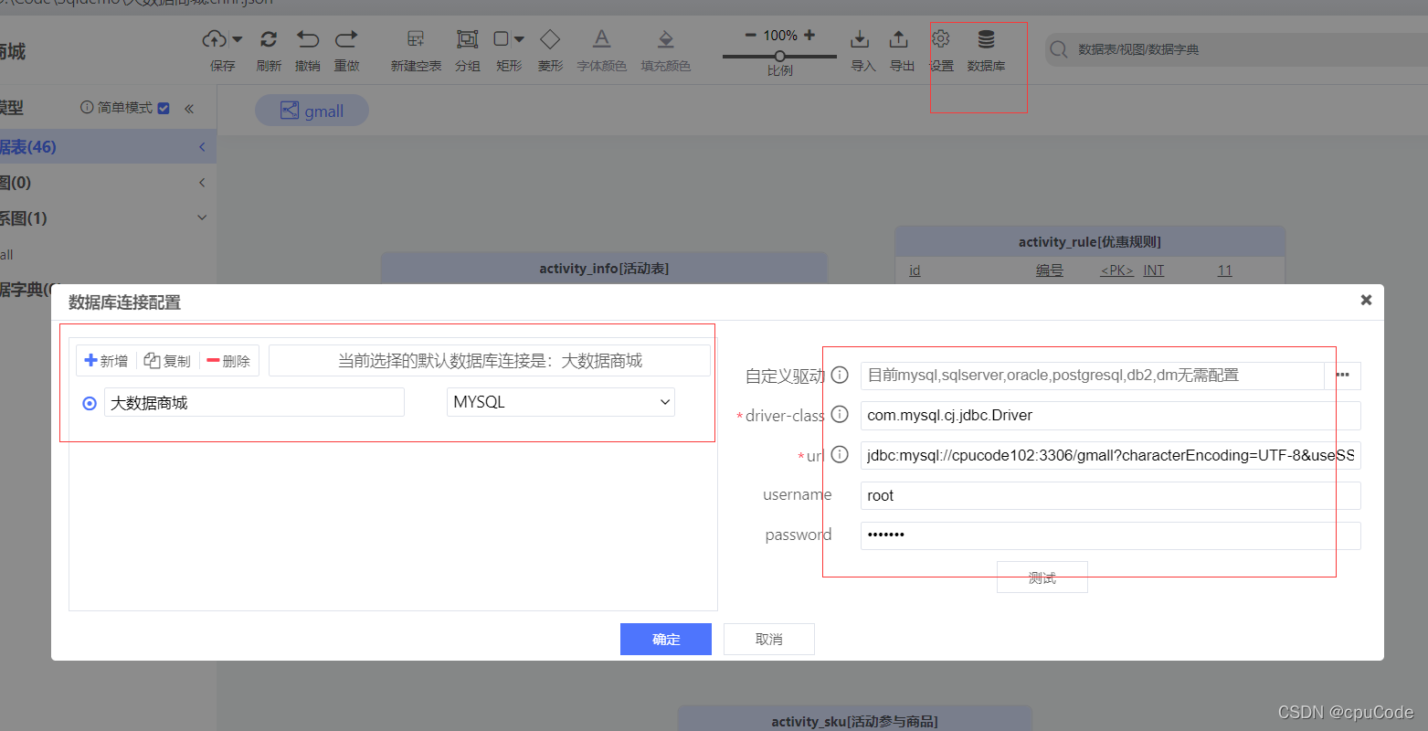Click the password input field

click(x=1111, y=535)
